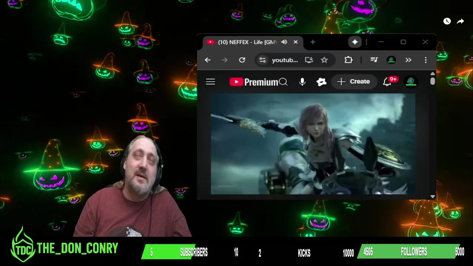Click the TDC flame logo
This screenshot has width=473, height=266.
point(23,245)
